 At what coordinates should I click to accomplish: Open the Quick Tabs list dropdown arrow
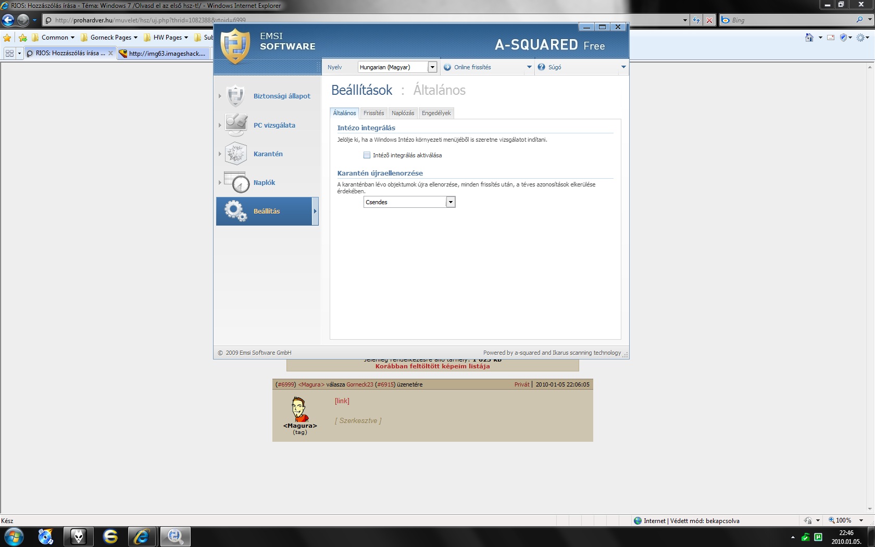[x=19, y=53]
